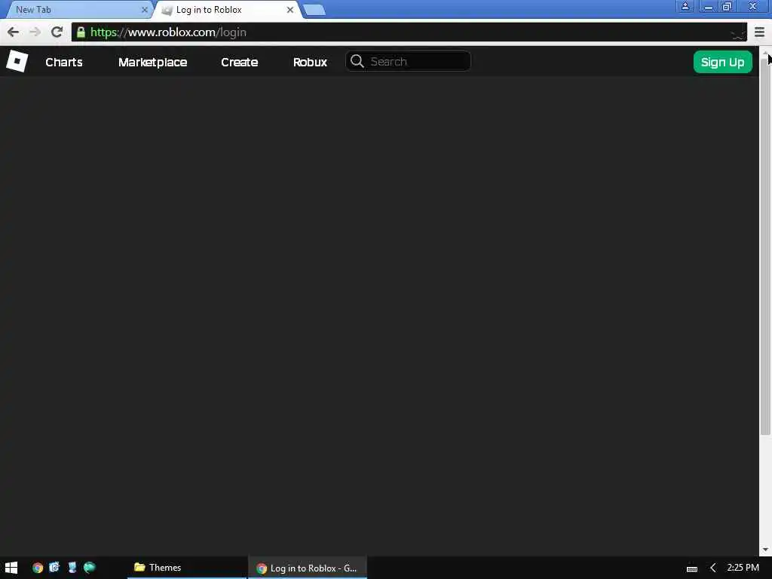Open the Windows Start menu
This screenshot has width=772, height=579.
(11, 568)
